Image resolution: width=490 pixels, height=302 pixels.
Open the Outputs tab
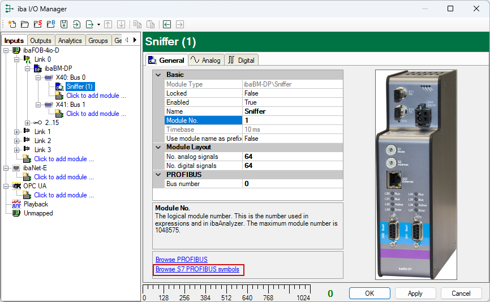coord(41,41)
